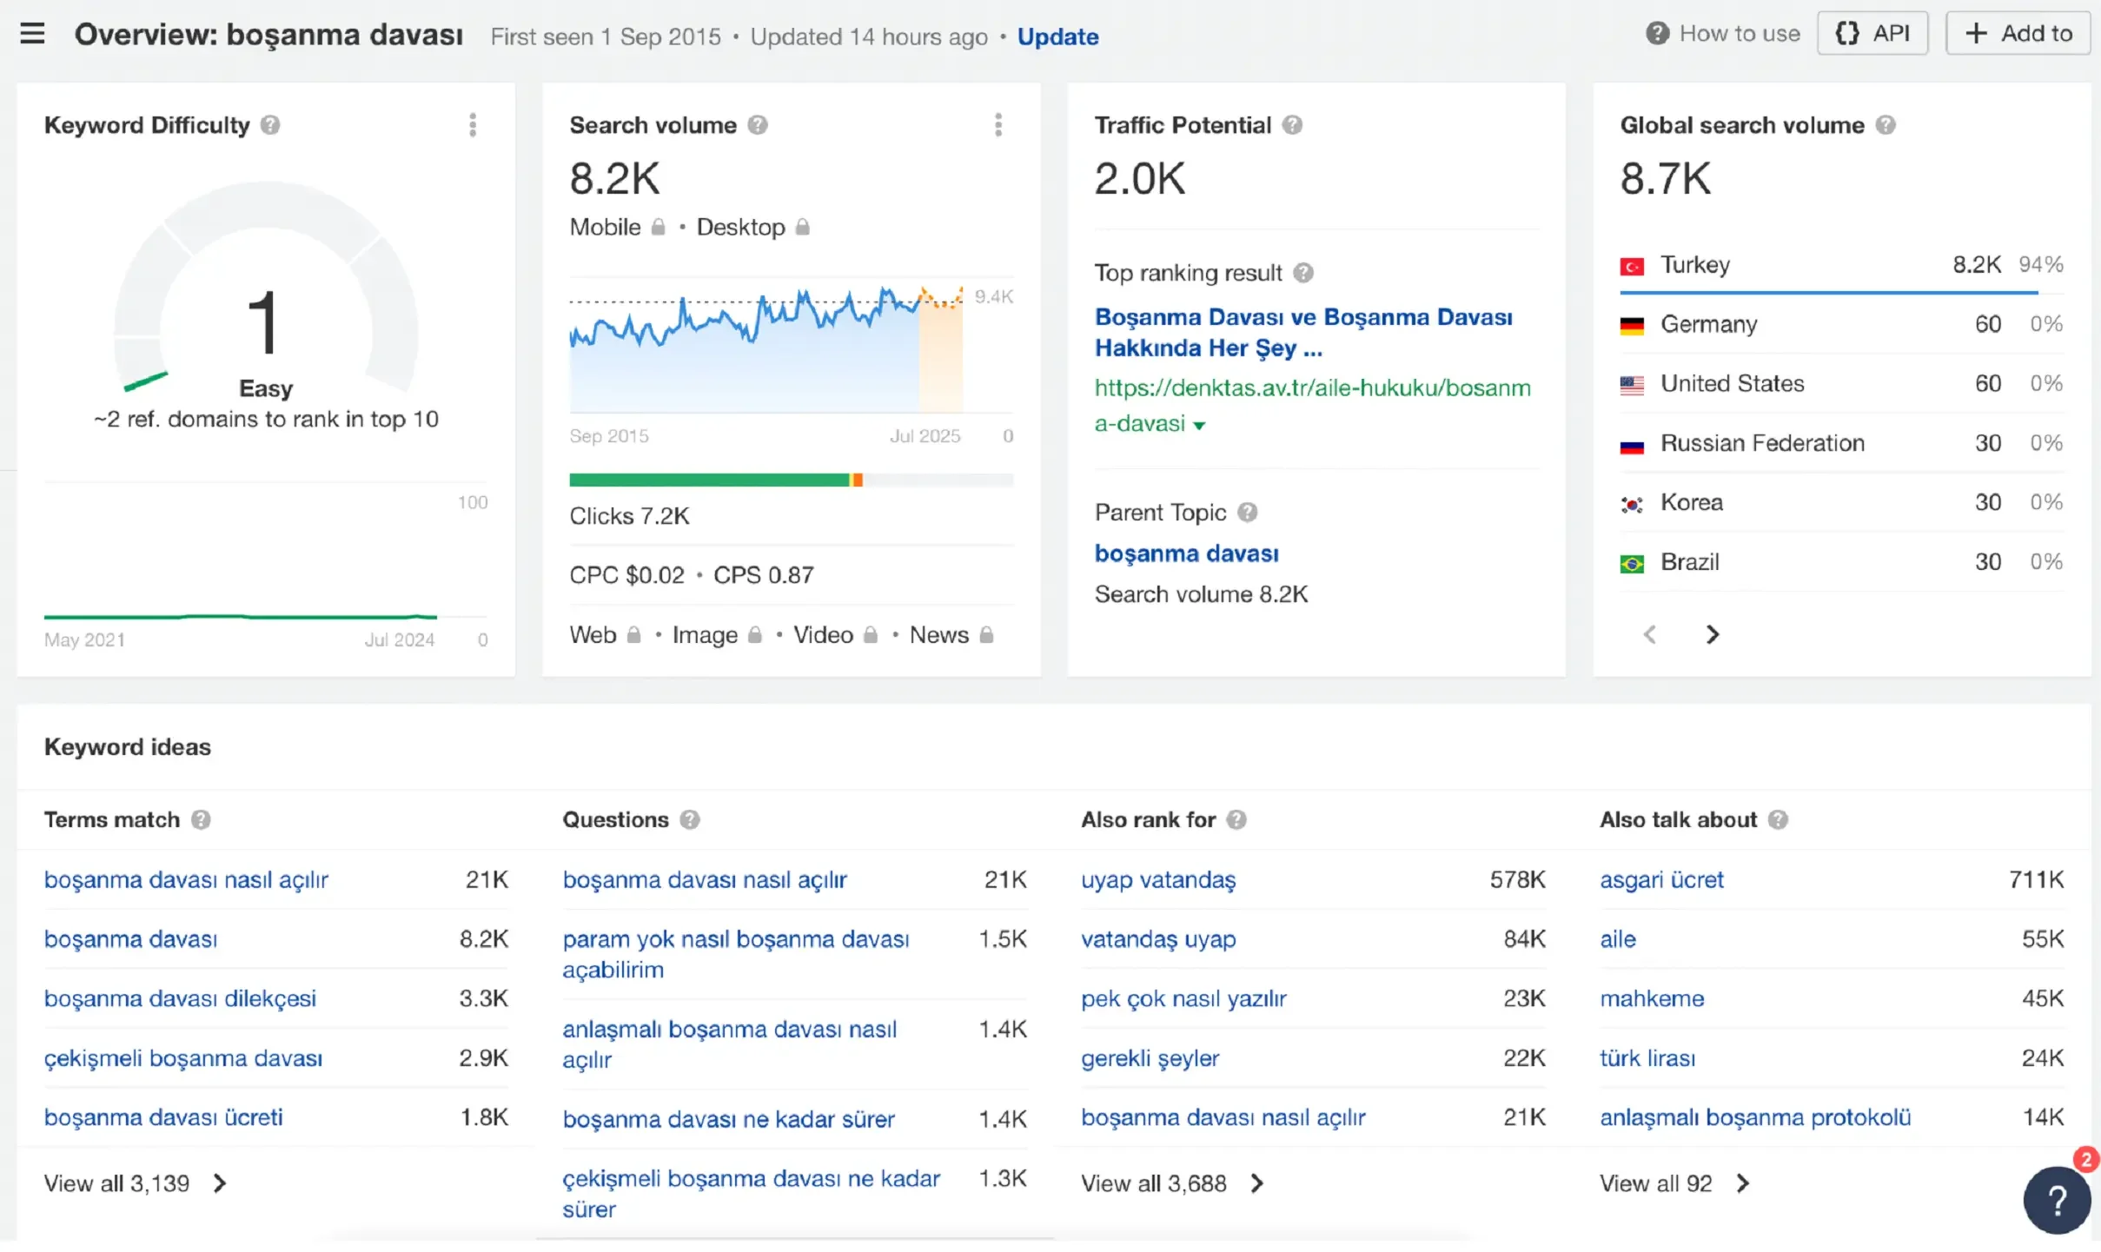Click the API button
Image resolution: width=2101 pixels, height=1252 pixels.
(x=1872, y=34)
